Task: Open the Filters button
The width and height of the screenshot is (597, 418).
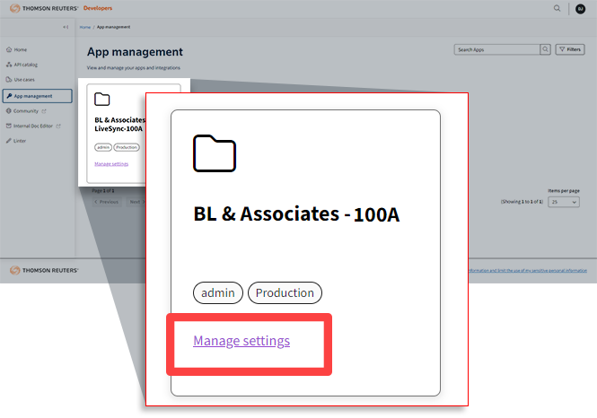Action: 570,49
